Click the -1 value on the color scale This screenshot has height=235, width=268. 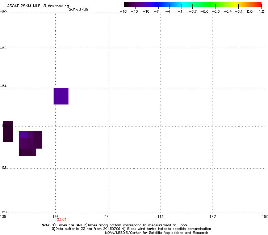tap(180, 12)
